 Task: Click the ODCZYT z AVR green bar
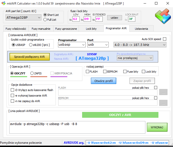pos(120,115)
